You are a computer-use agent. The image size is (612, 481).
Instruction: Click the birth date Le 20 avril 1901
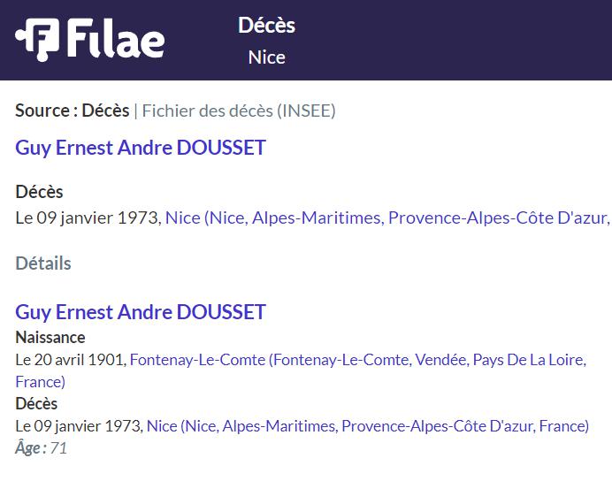71,360
